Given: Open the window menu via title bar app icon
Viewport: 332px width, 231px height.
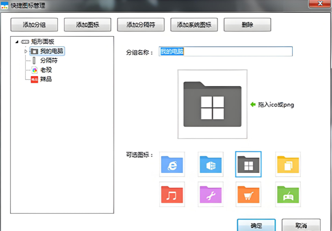Looking at the screenshot, I should pos(4,5).
